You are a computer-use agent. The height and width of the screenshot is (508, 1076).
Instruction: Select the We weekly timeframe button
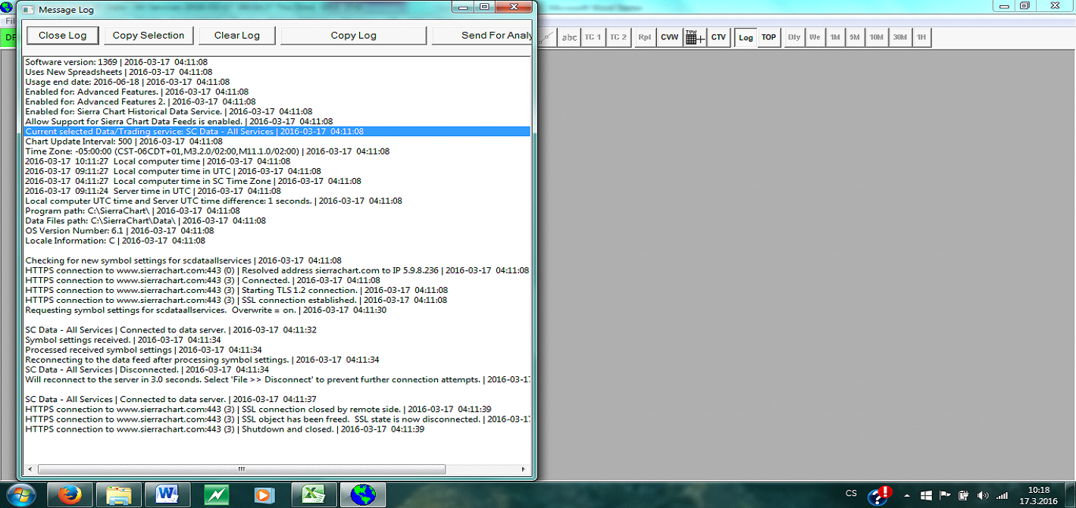(x=815, y=37)
